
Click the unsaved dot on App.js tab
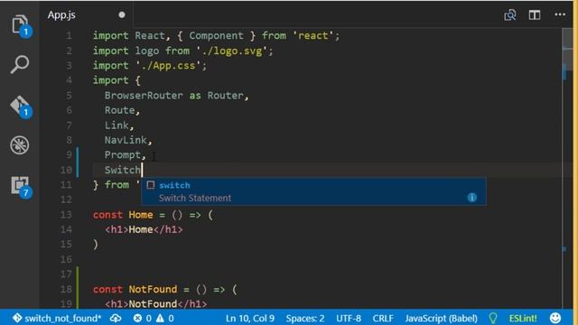pyautogui.click(x=122, y=15)
